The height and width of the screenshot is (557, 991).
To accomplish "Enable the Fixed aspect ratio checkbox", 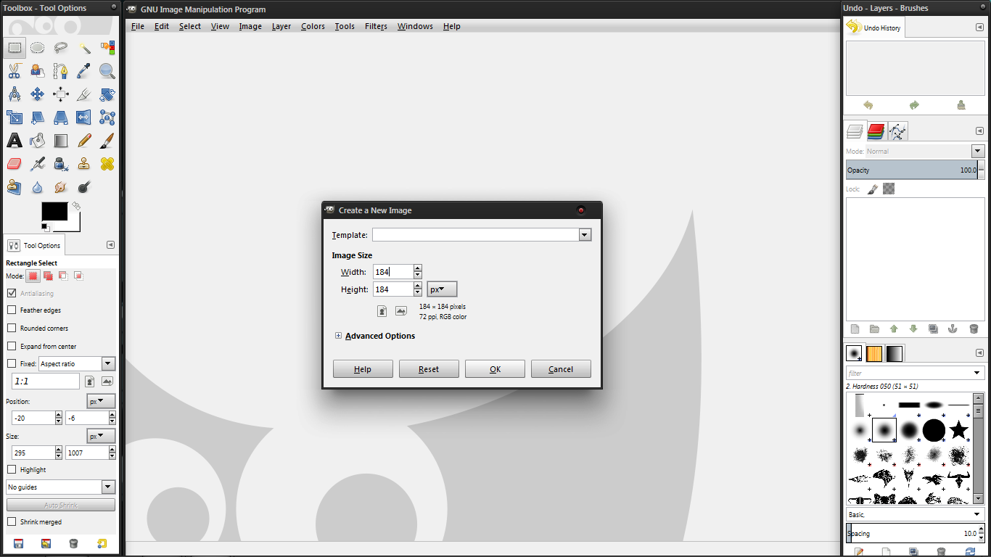I will [12, 363].
